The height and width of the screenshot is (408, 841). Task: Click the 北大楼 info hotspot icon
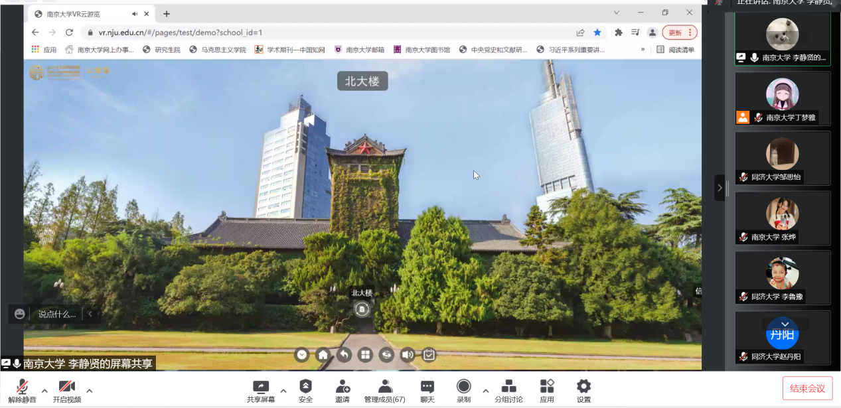click(362, 309)
